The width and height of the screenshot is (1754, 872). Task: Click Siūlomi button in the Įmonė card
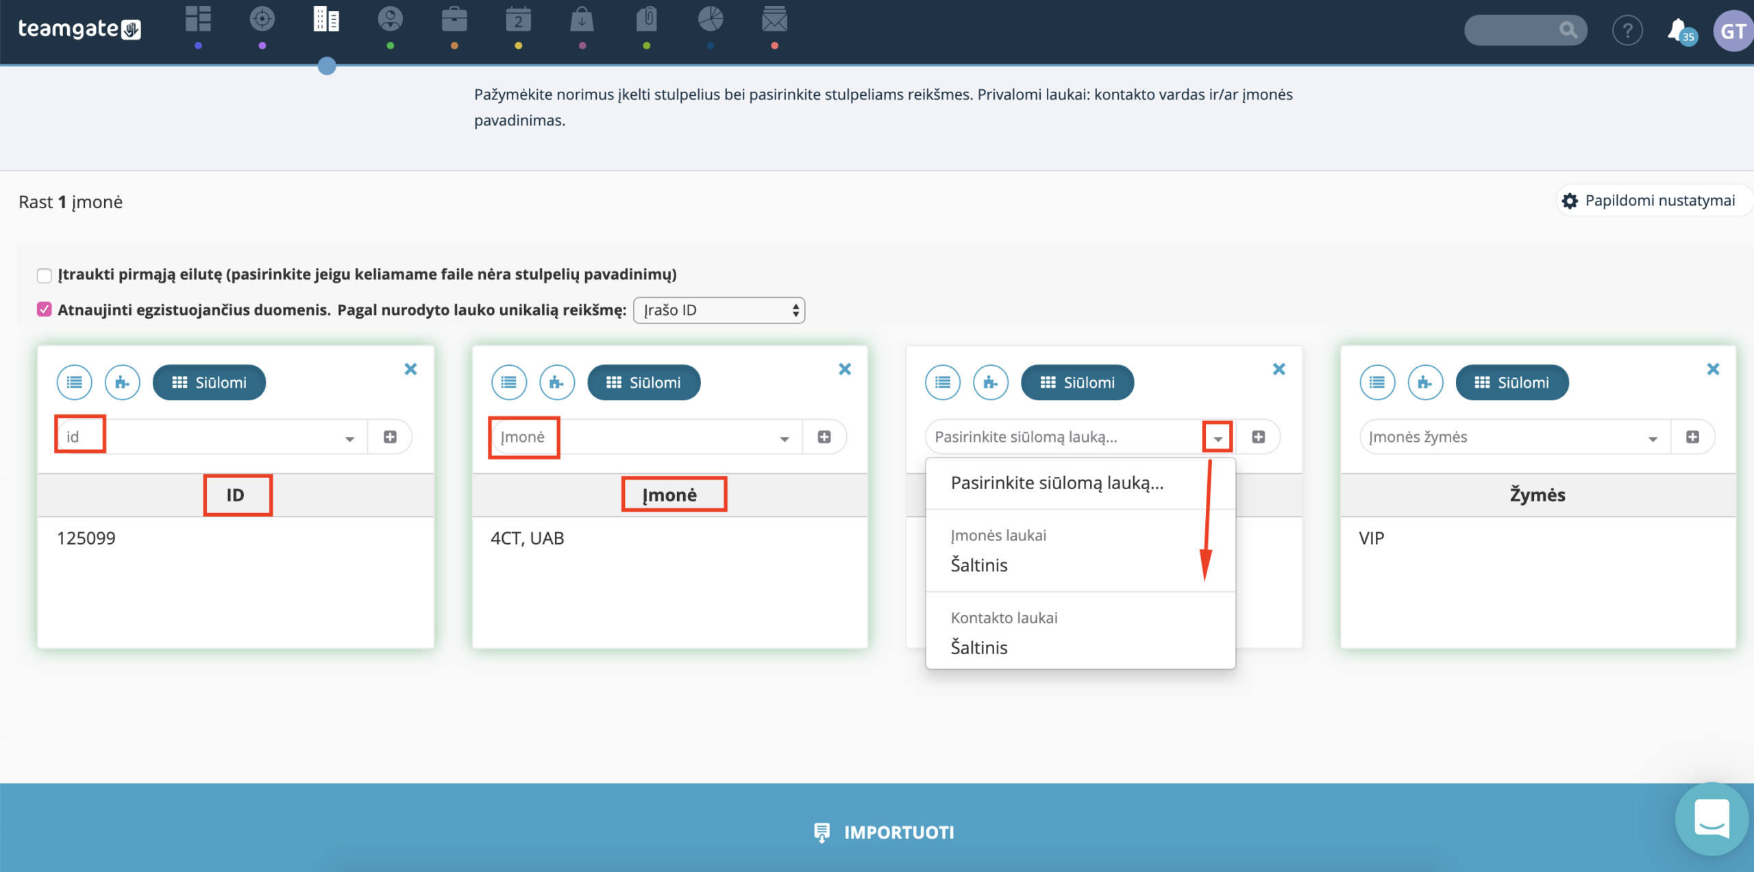coord(643,382)
